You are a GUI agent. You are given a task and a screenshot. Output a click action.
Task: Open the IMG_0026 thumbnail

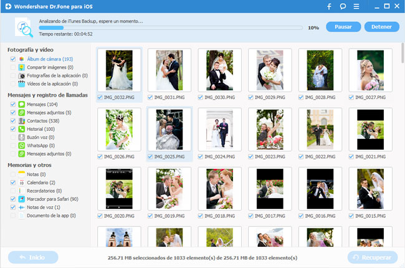(119, 130)
